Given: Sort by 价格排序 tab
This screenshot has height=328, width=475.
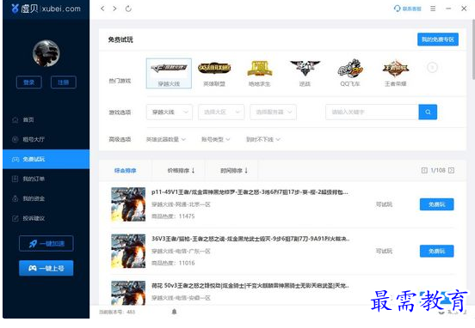Looking at the screenshot, I should click(181, 171).
